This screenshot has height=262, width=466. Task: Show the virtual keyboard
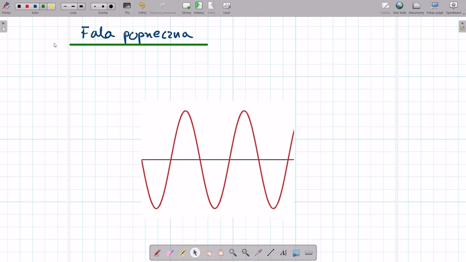309,253
